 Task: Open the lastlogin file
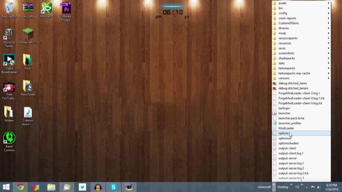click(301, 108)
